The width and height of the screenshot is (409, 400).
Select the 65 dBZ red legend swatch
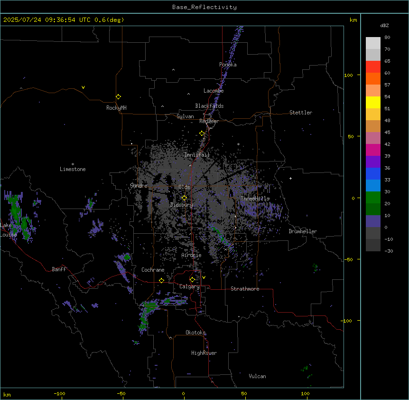[373, 67]
